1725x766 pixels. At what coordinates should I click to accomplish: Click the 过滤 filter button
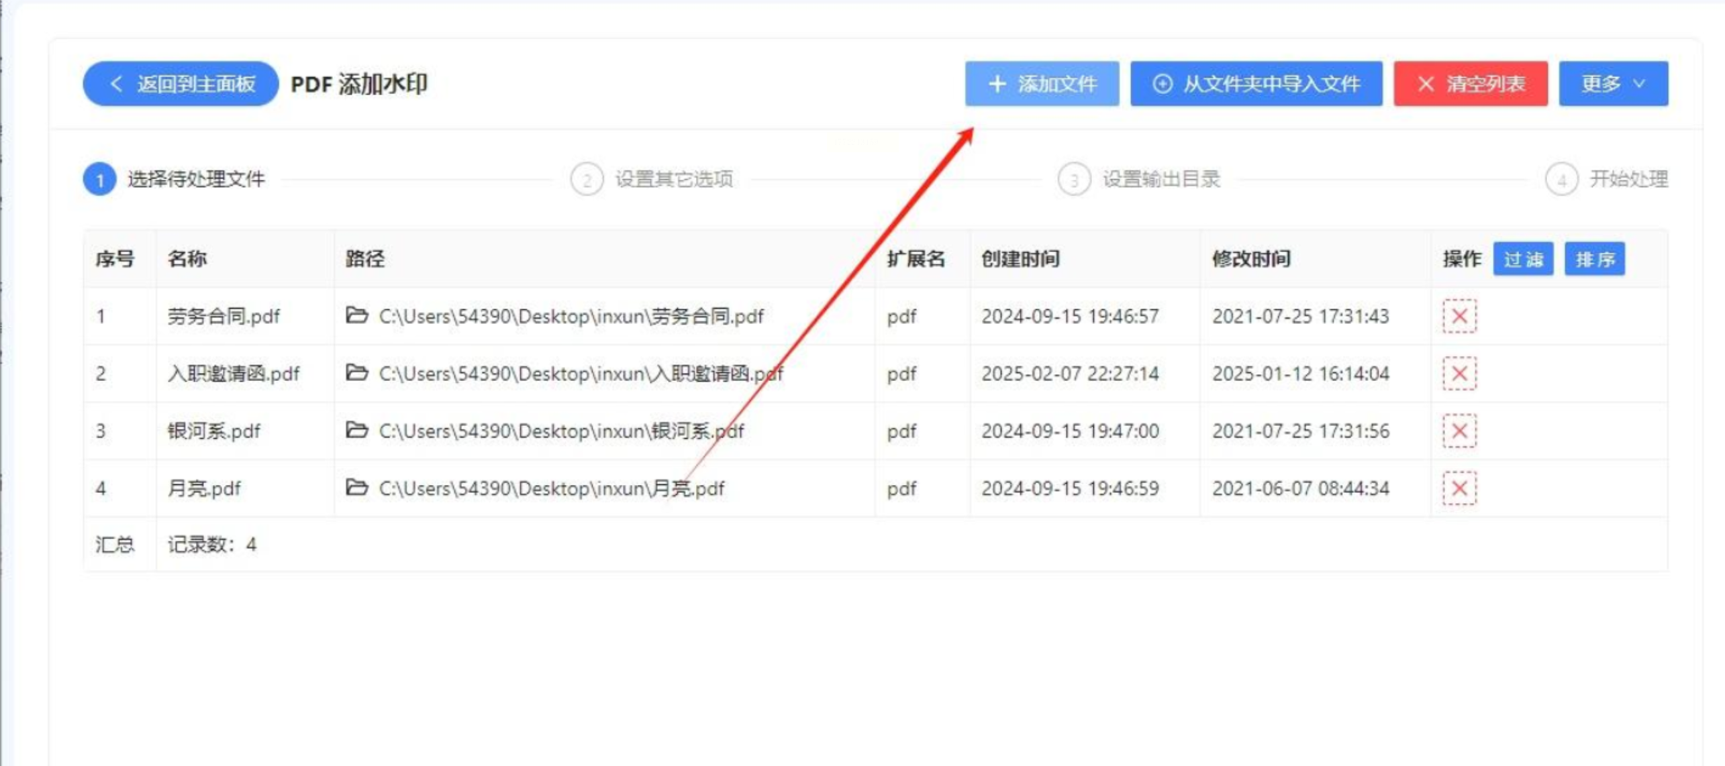pos(1522,259)
